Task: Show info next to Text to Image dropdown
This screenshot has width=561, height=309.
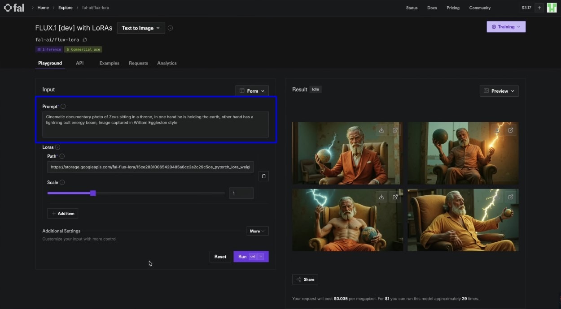Action: coord(170,28)
